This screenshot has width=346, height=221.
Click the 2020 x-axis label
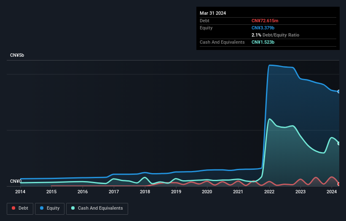coord(207,192)
